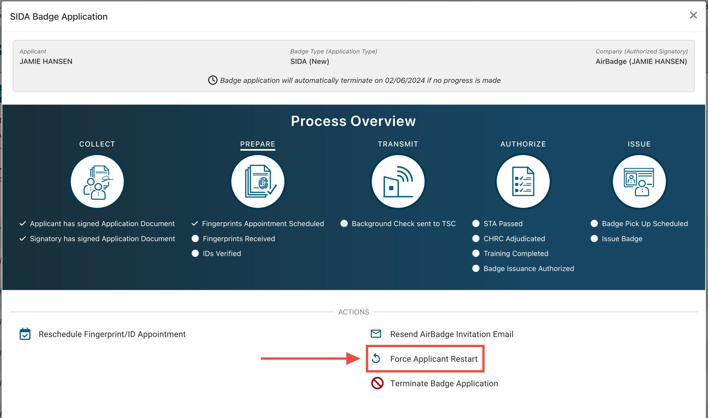708x418 pixels.
Task: Click the Authorize stage checklist icon
Action: [x=523, y=181]
